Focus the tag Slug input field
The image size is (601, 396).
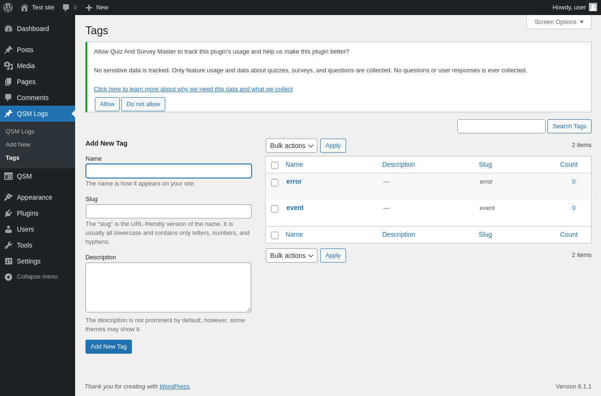point(169,211)
